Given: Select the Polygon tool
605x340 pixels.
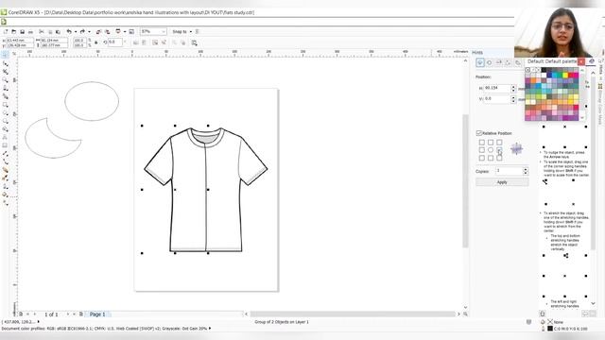Looking at the screenshot, I should pyautogui.click(x=5, y=121).
